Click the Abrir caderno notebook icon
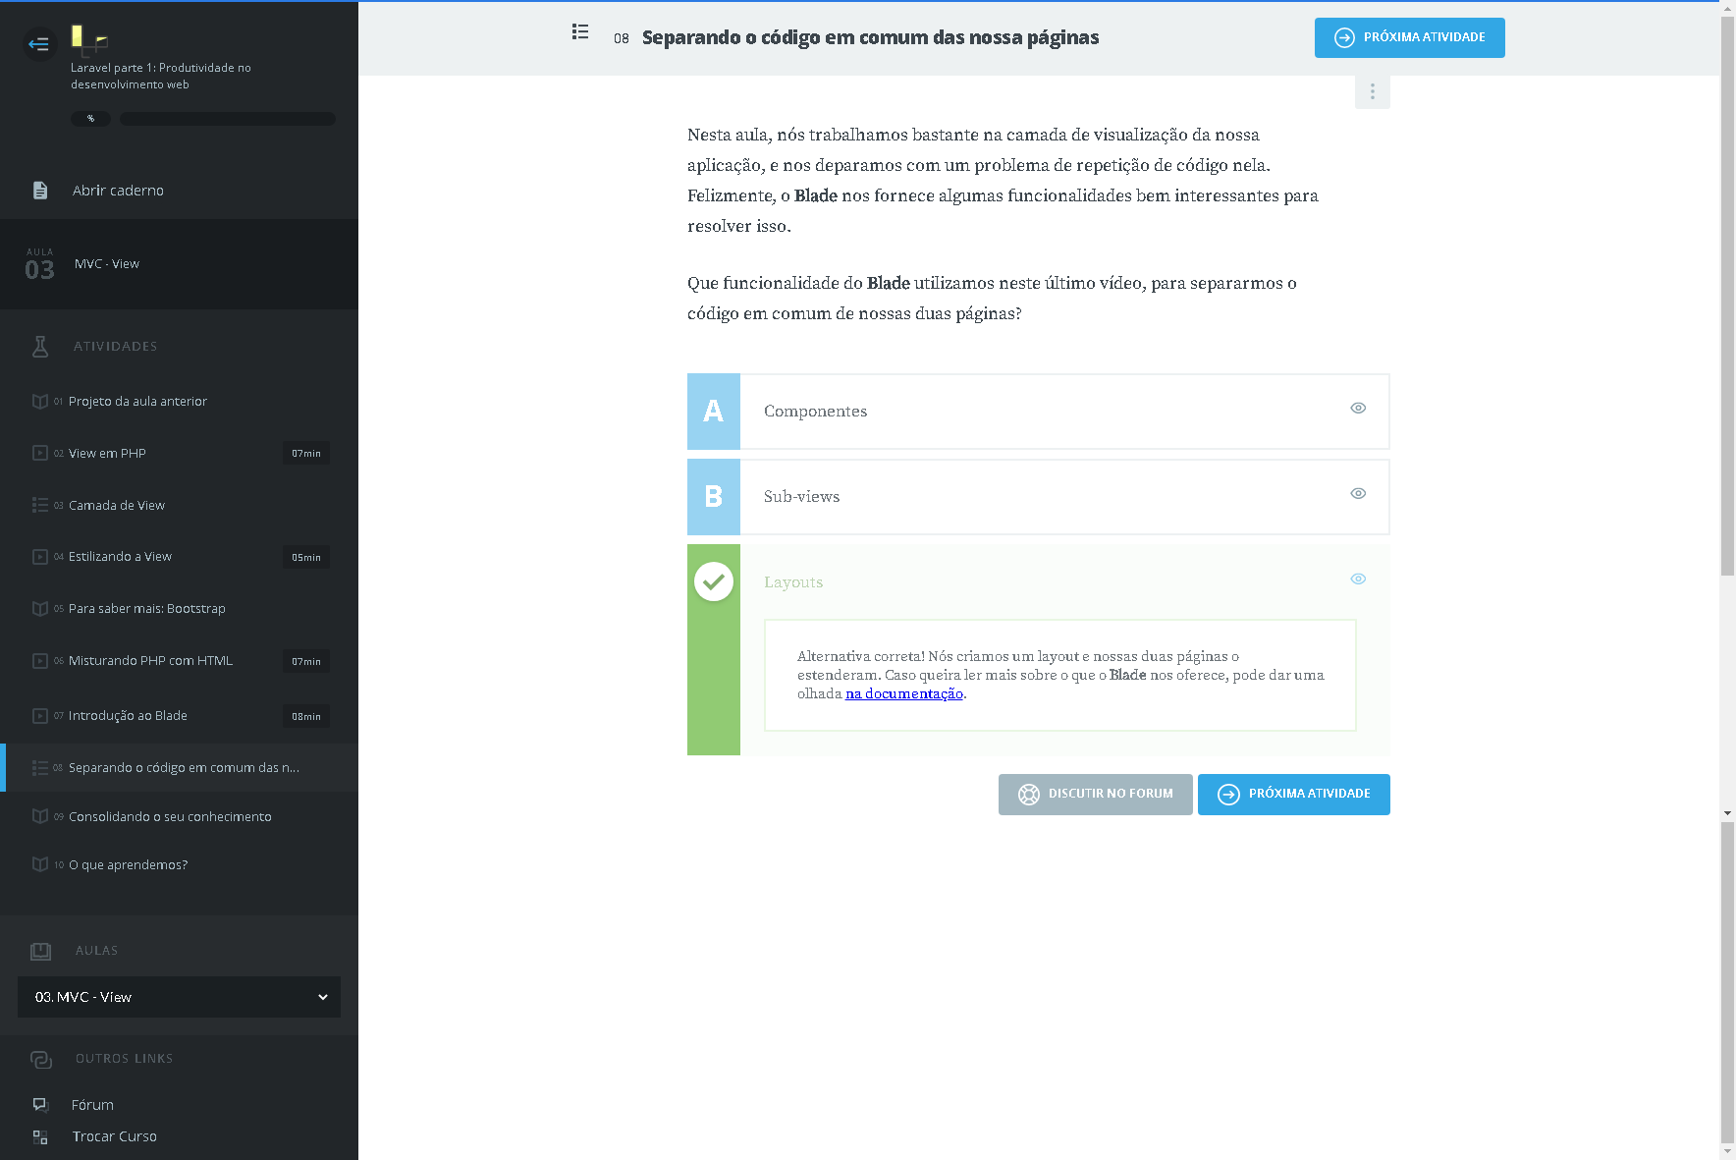1736x1160 pixels. pyautogui.click(x=40, y=191)
